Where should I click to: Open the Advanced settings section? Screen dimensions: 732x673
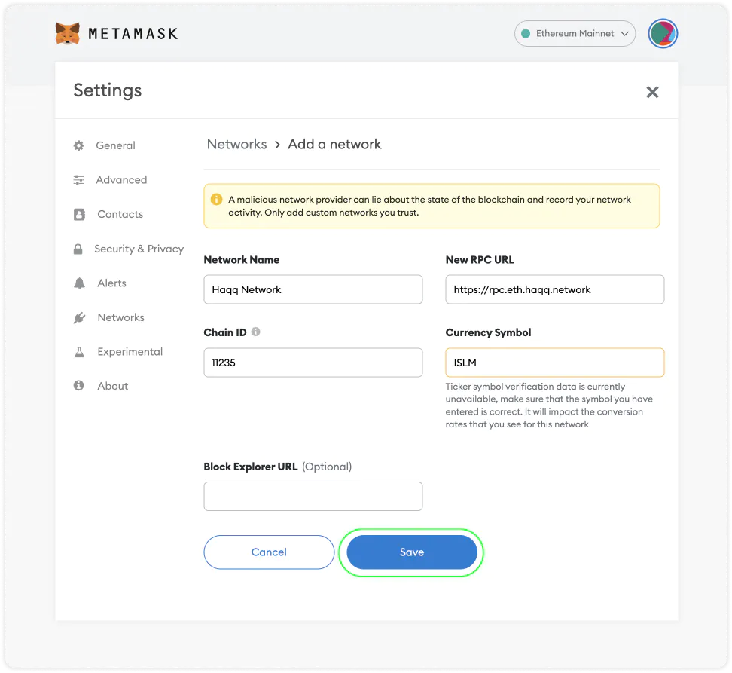121,180
